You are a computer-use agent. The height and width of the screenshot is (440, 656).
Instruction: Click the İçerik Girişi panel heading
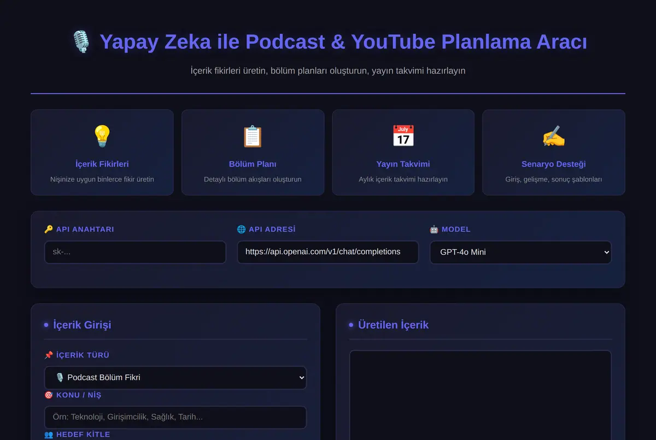(82, 325)
